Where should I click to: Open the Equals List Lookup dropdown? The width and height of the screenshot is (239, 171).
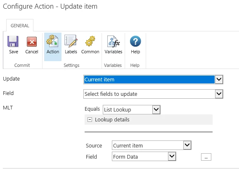(132, 109)
